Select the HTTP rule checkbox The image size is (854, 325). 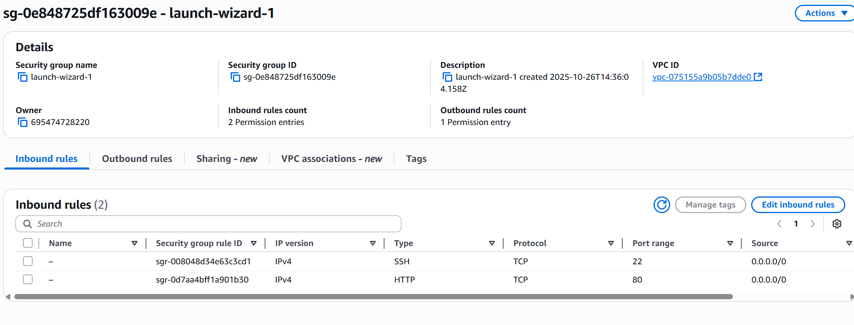click(28, 279)
